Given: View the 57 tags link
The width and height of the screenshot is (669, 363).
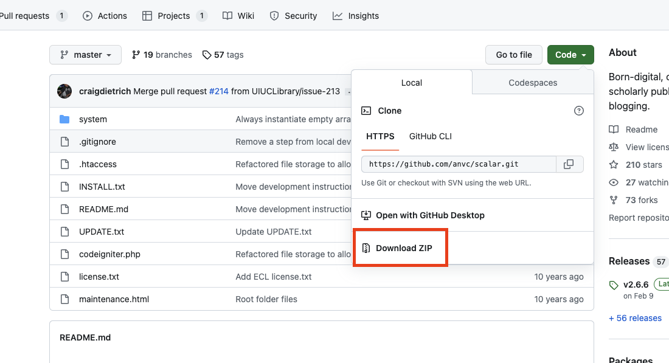Looking at the screenshot, I should tap(223, 55).
